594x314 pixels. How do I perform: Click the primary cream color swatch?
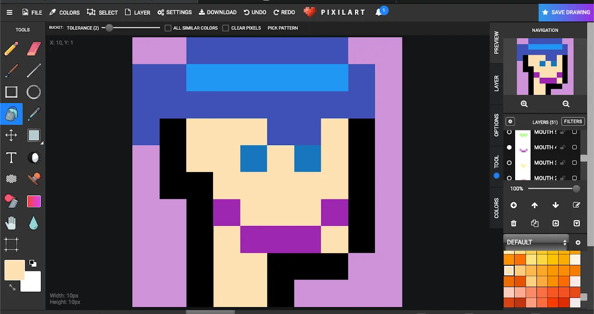click(x=14, y=270)
